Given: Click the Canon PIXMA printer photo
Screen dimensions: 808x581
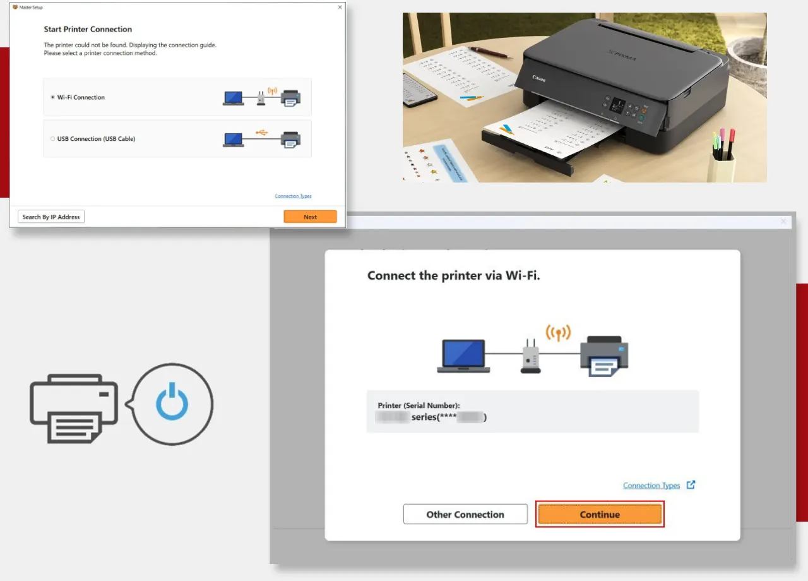Looking at the screenshot, I should tap(584, 98).
